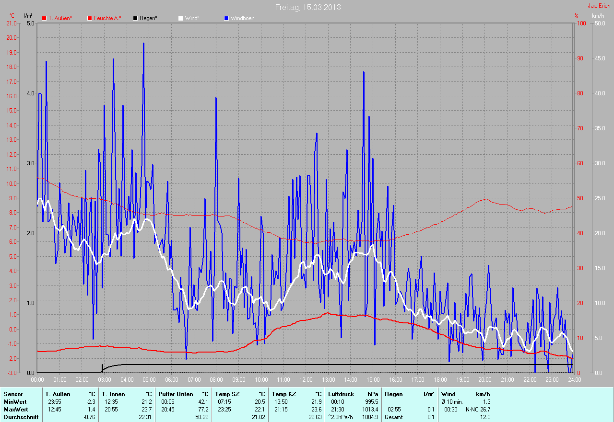Click the white Wind legend square
This screenshot has height=422, width=614.
point(181,18)
